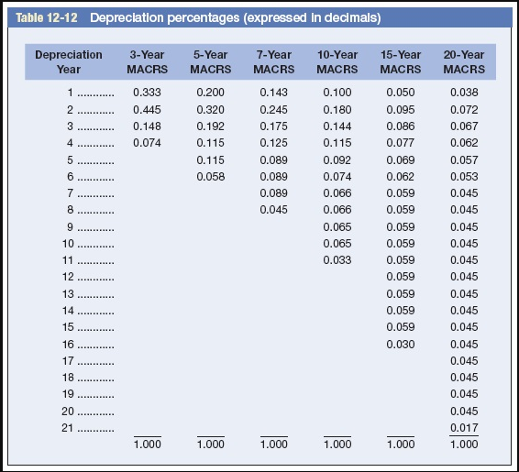
Task: Click 0.074 in the 3-Year MACRS column
Action: point(147,143)
